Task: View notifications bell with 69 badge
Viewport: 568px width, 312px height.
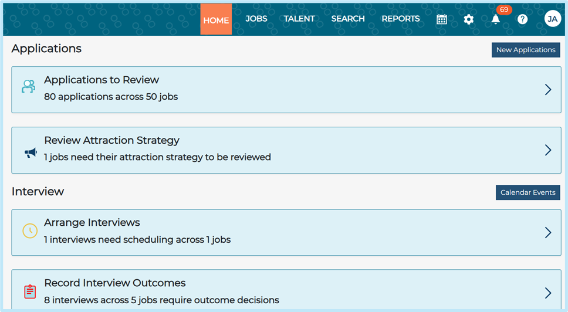Action: [496, 19]
